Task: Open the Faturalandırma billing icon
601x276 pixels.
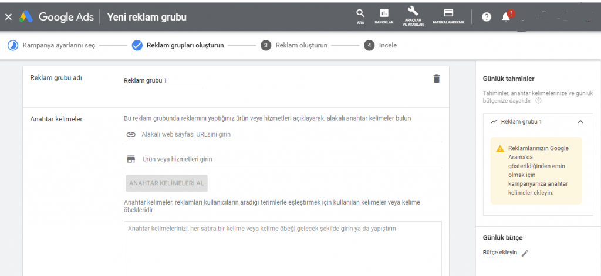Action: click(448, 17)
